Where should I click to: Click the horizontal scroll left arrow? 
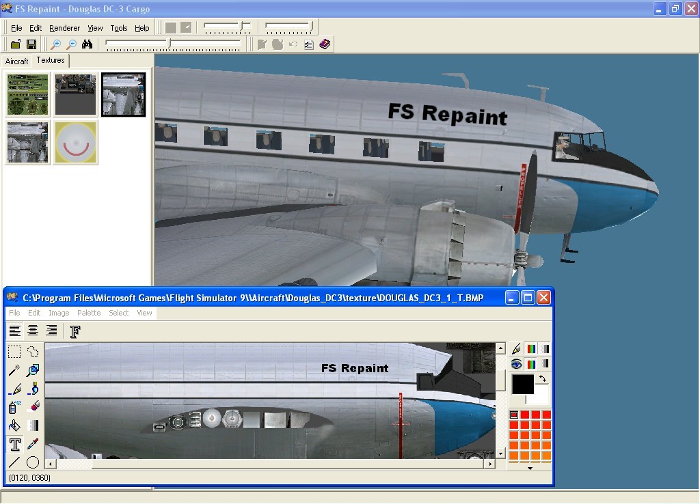point(51,464)
